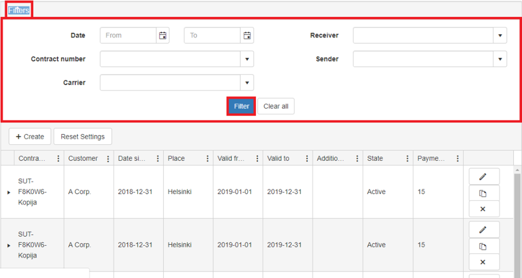Click the blue Filter button
The height and width of the screenshot is (278, 522).
pyautogui.click(x=241, y=107)
